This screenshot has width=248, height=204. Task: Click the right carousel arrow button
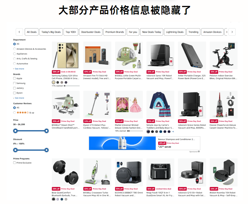tap(232, 32)
